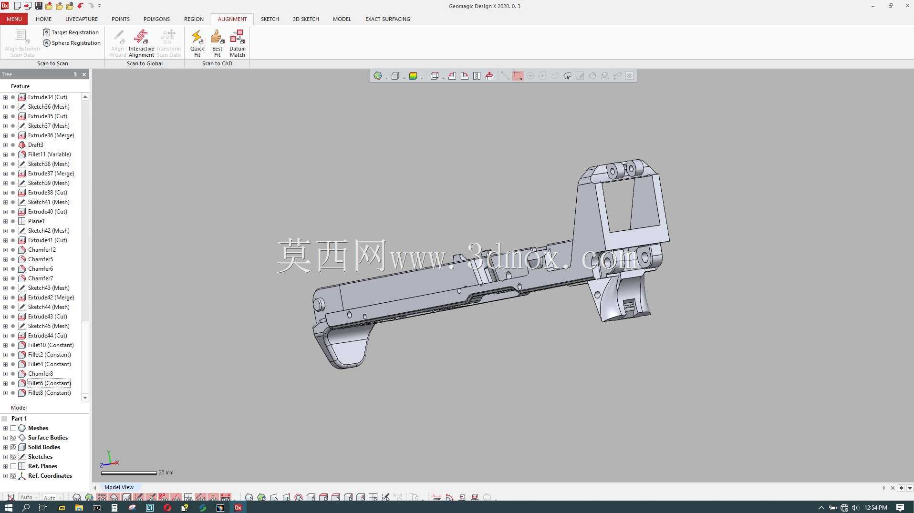Run the Best Fit alignment
914x513 pixels.
click(217, 43)
